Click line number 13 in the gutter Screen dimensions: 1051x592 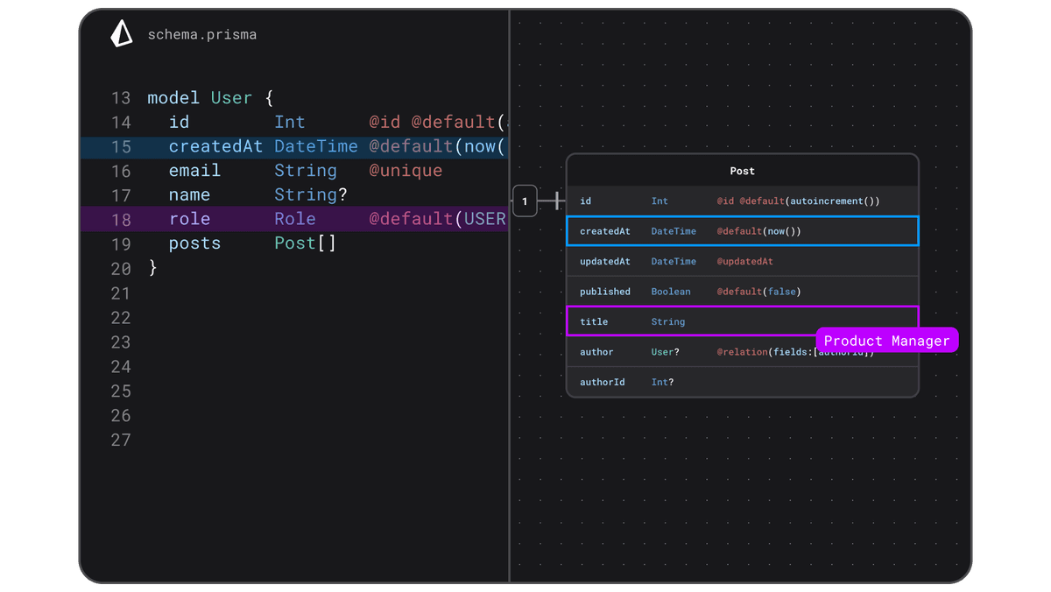pyautogui.click(x=121, y=98)
